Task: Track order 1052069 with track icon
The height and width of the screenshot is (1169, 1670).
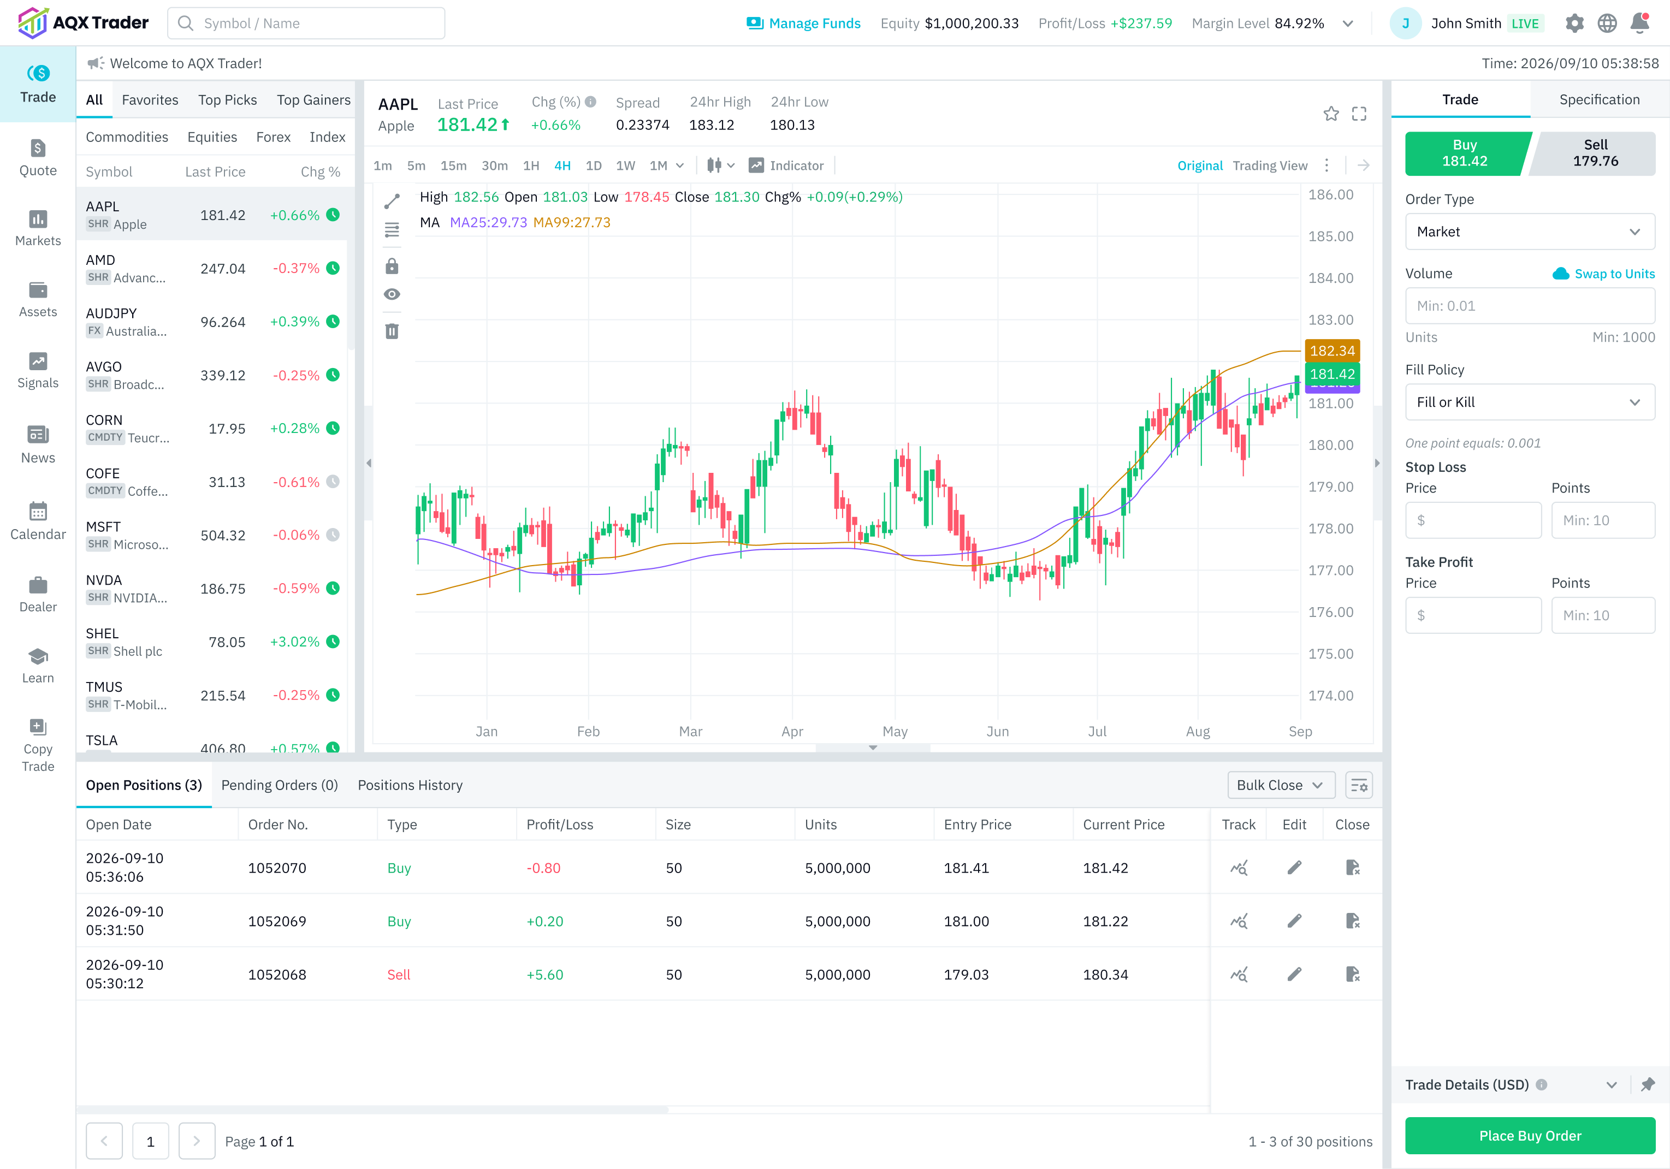Action: pos(1239,921)
